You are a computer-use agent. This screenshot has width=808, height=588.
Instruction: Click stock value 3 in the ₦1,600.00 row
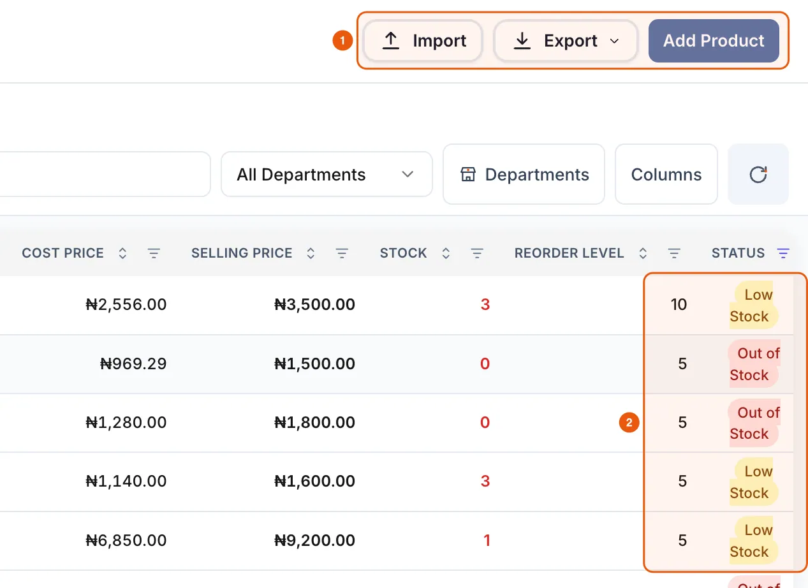click(485, 481)
